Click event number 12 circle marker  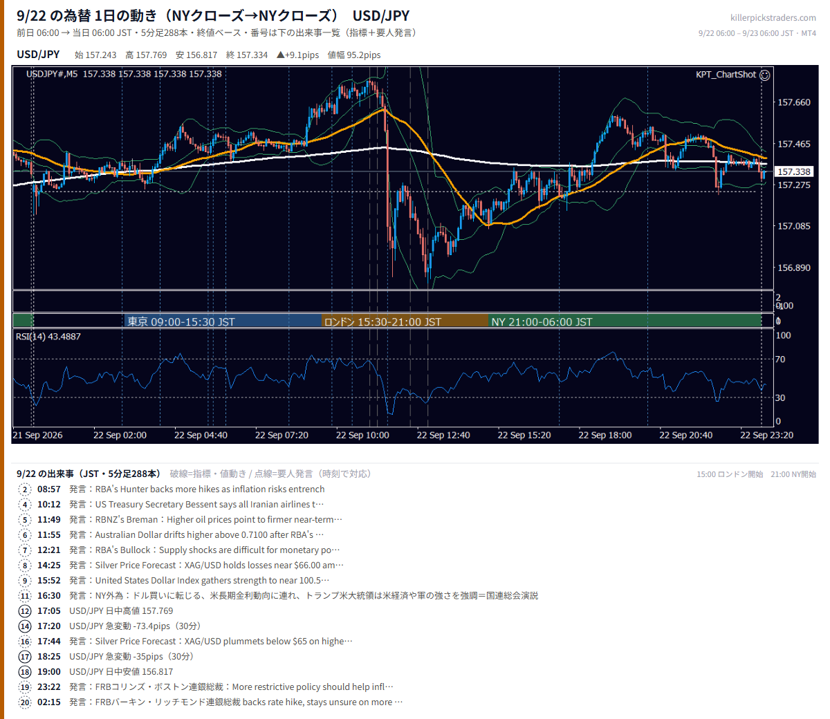pyautogui.click(x=25, y=611)
